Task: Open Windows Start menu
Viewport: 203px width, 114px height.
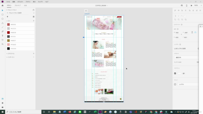Action: (x=3, y=112)
